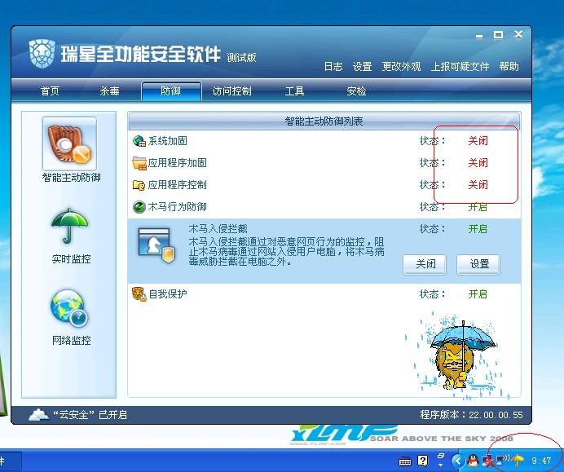Click the rain lion mascot animation
The image size is (564, 472).
pos(459,356)
